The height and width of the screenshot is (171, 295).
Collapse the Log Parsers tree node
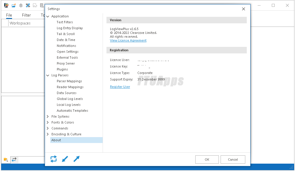click(48, 75)
